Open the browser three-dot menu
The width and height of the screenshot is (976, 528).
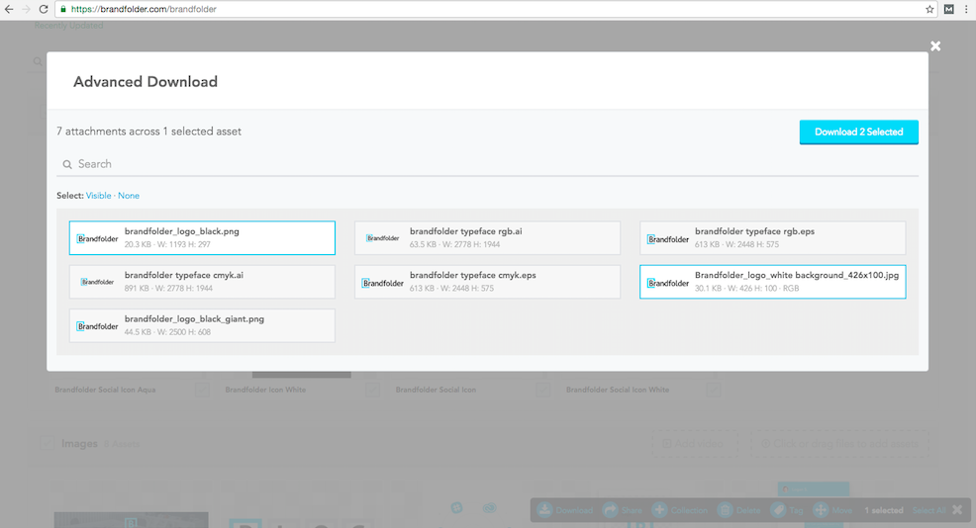(x=966, y=9)
